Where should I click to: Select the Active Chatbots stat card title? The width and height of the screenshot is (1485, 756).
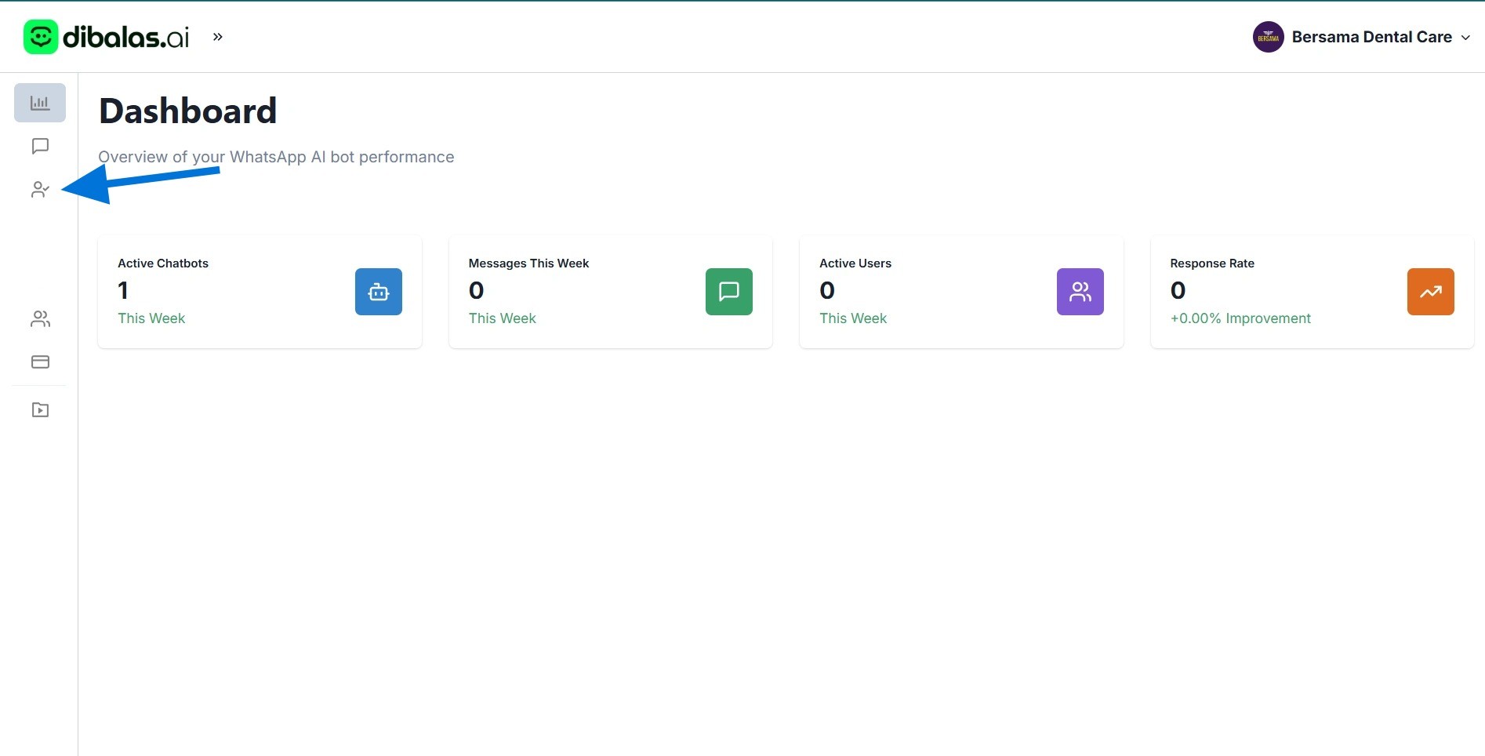(163, 264)
